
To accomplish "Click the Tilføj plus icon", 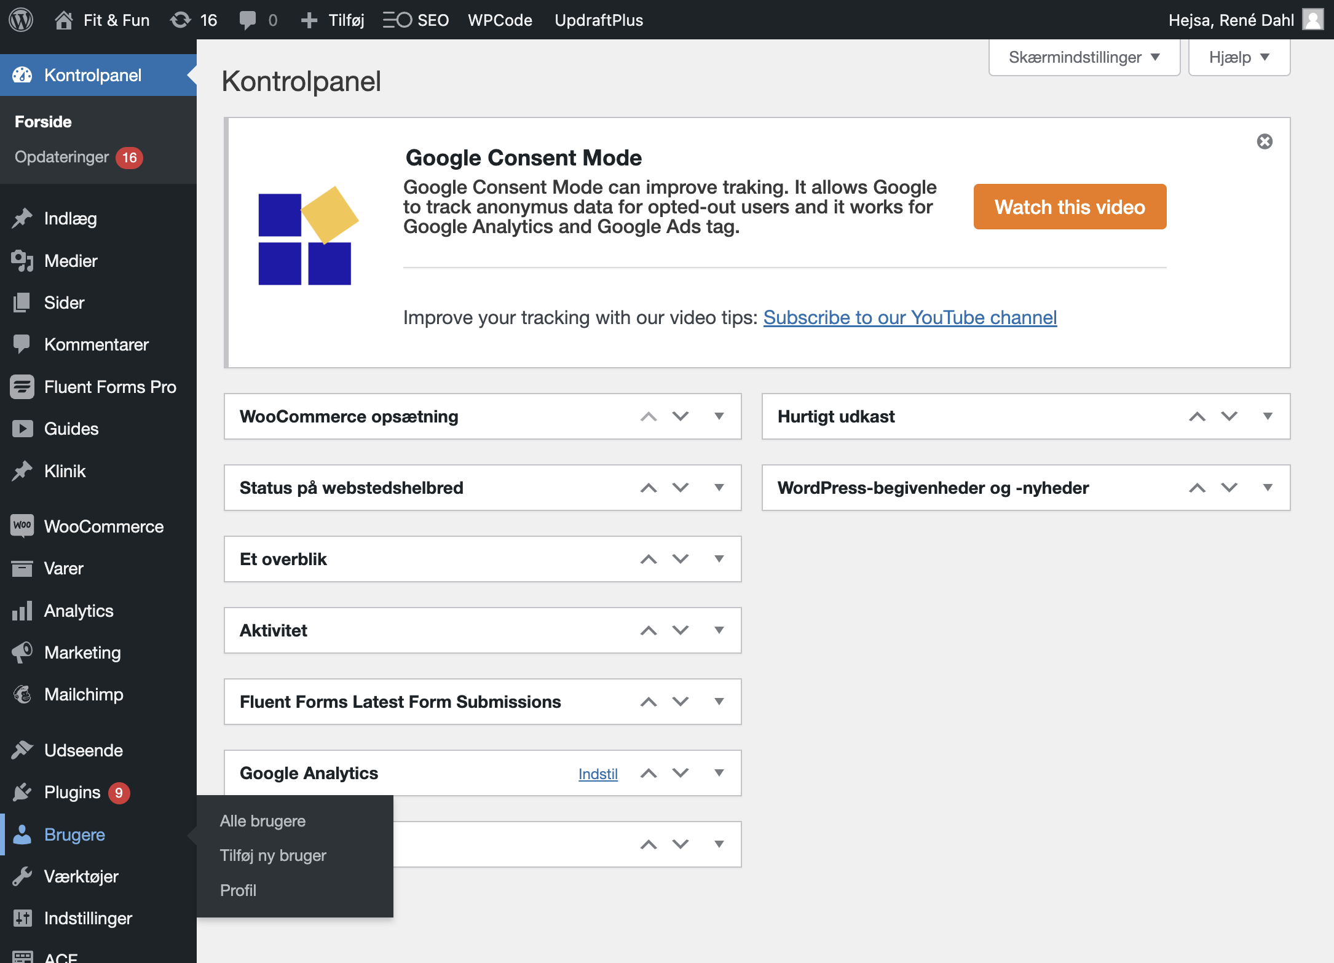I will click(x=309, y=20).
